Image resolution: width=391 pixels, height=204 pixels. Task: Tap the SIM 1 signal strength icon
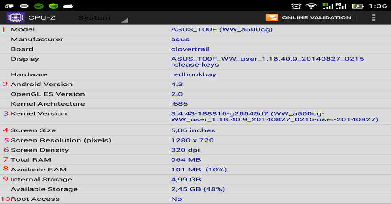click(328, 6)
